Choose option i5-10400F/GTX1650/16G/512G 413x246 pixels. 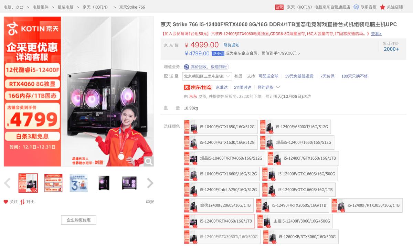click(221, 127)
